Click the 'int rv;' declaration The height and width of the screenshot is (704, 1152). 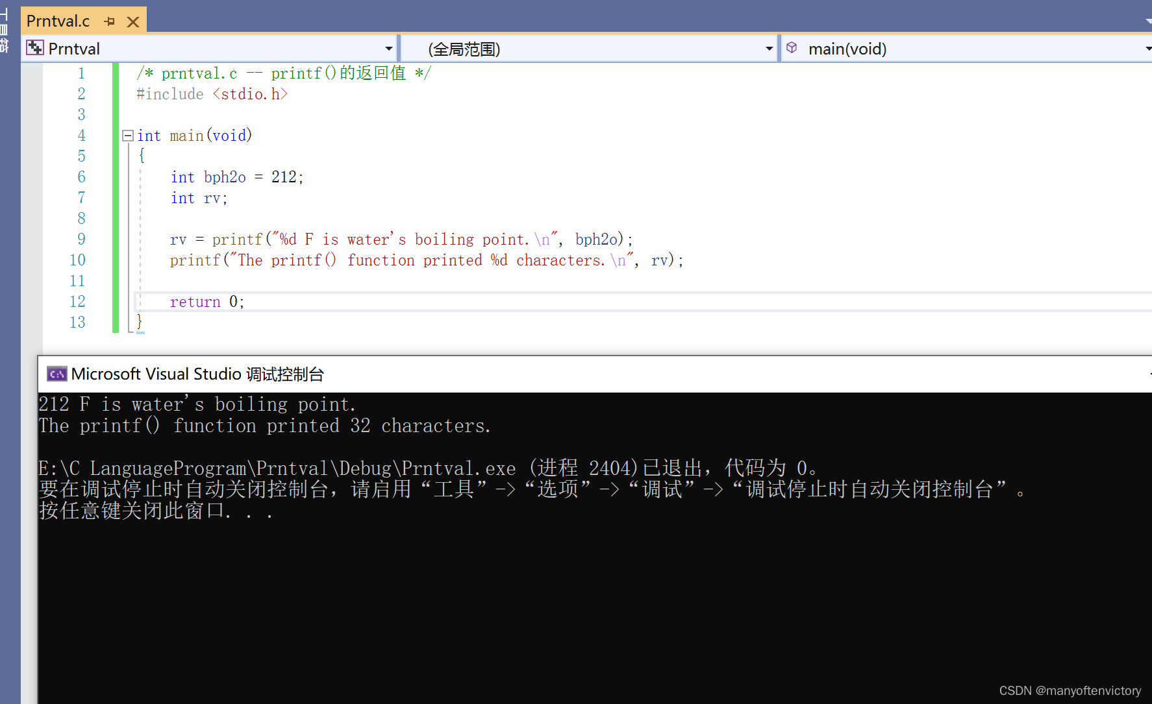click(x=199, y=198)
